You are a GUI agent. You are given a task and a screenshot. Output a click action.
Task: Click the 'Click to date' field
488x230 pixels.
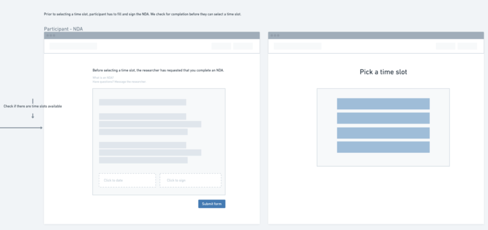tap(127, 180)
